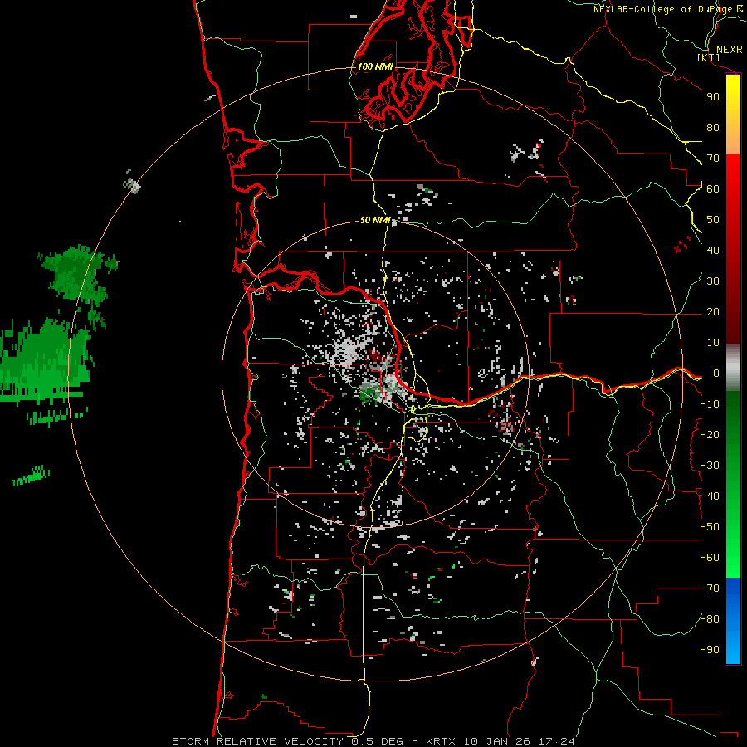Click the positive "60" scale label
The height and width of the screenshot is (747, 747).
713,189
